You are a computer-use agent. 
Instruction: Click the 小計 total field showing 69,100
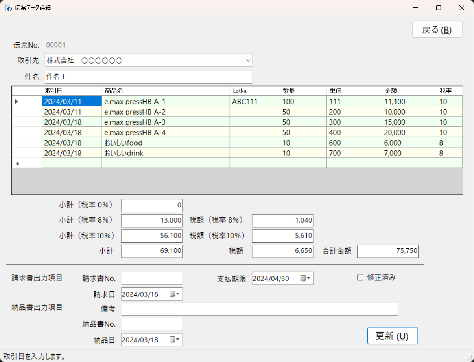tap(152, 251)
